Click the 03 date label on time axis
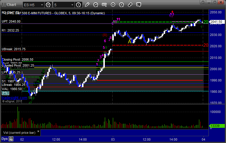Screen dimensions: 226x143 click(x=113, y=139)
